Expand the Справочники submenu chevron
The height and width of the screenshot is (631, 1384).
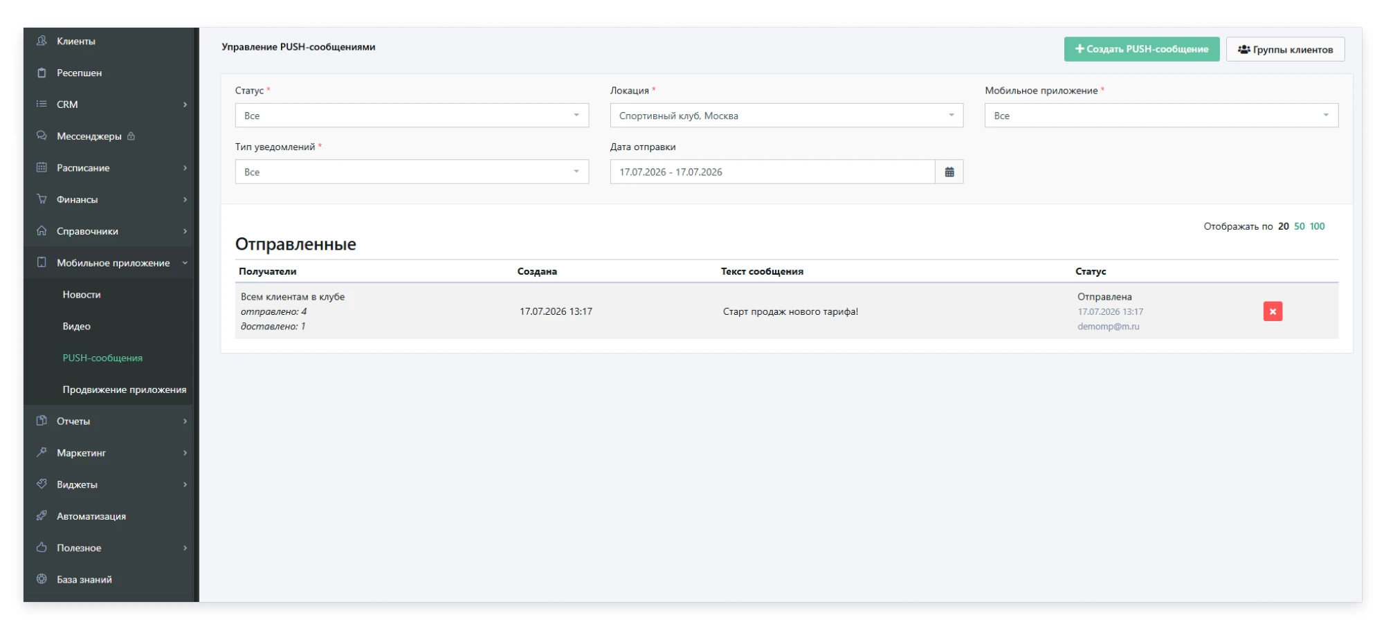(x=185, y=231)
